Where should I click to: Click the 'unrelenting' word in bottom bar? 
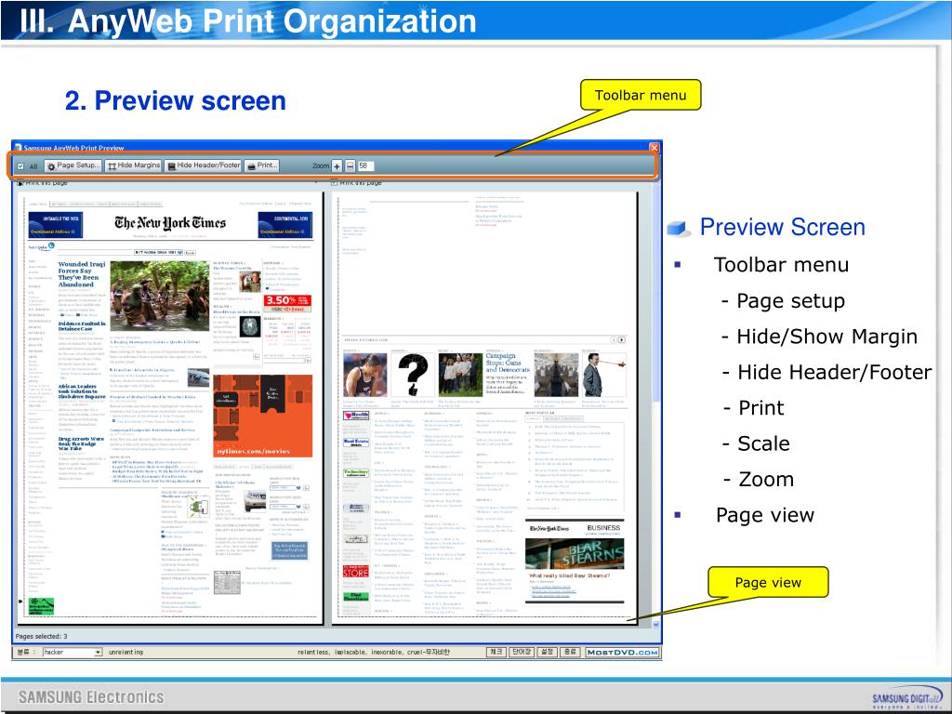coord(126,652)
